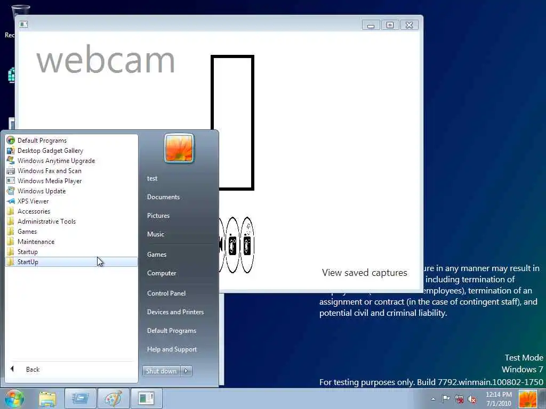Minimize the webcam window
The image size is (546, 409).
371,25
